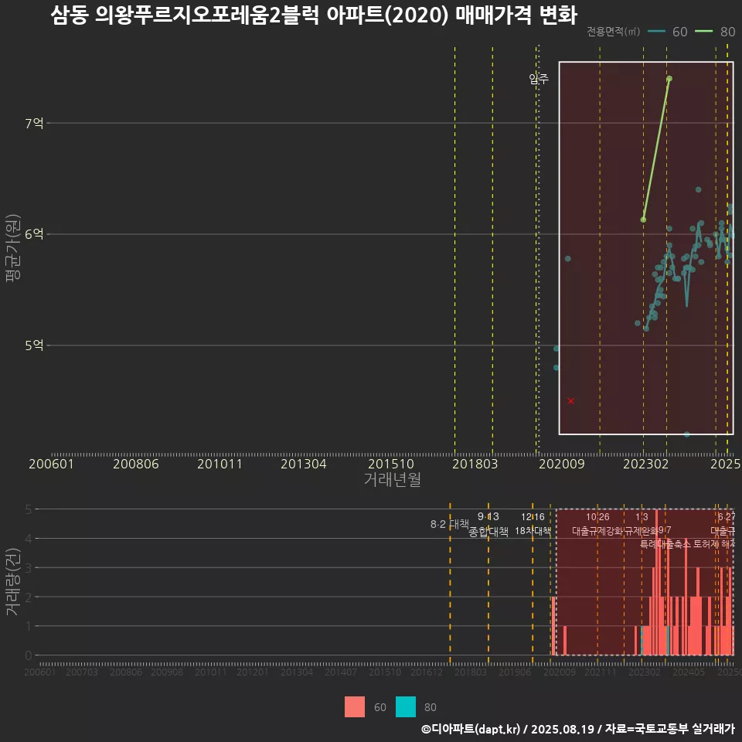The image size is (742, 742).
Task: Click the 201803 label on price chart axis
Action: pos(475,464)
